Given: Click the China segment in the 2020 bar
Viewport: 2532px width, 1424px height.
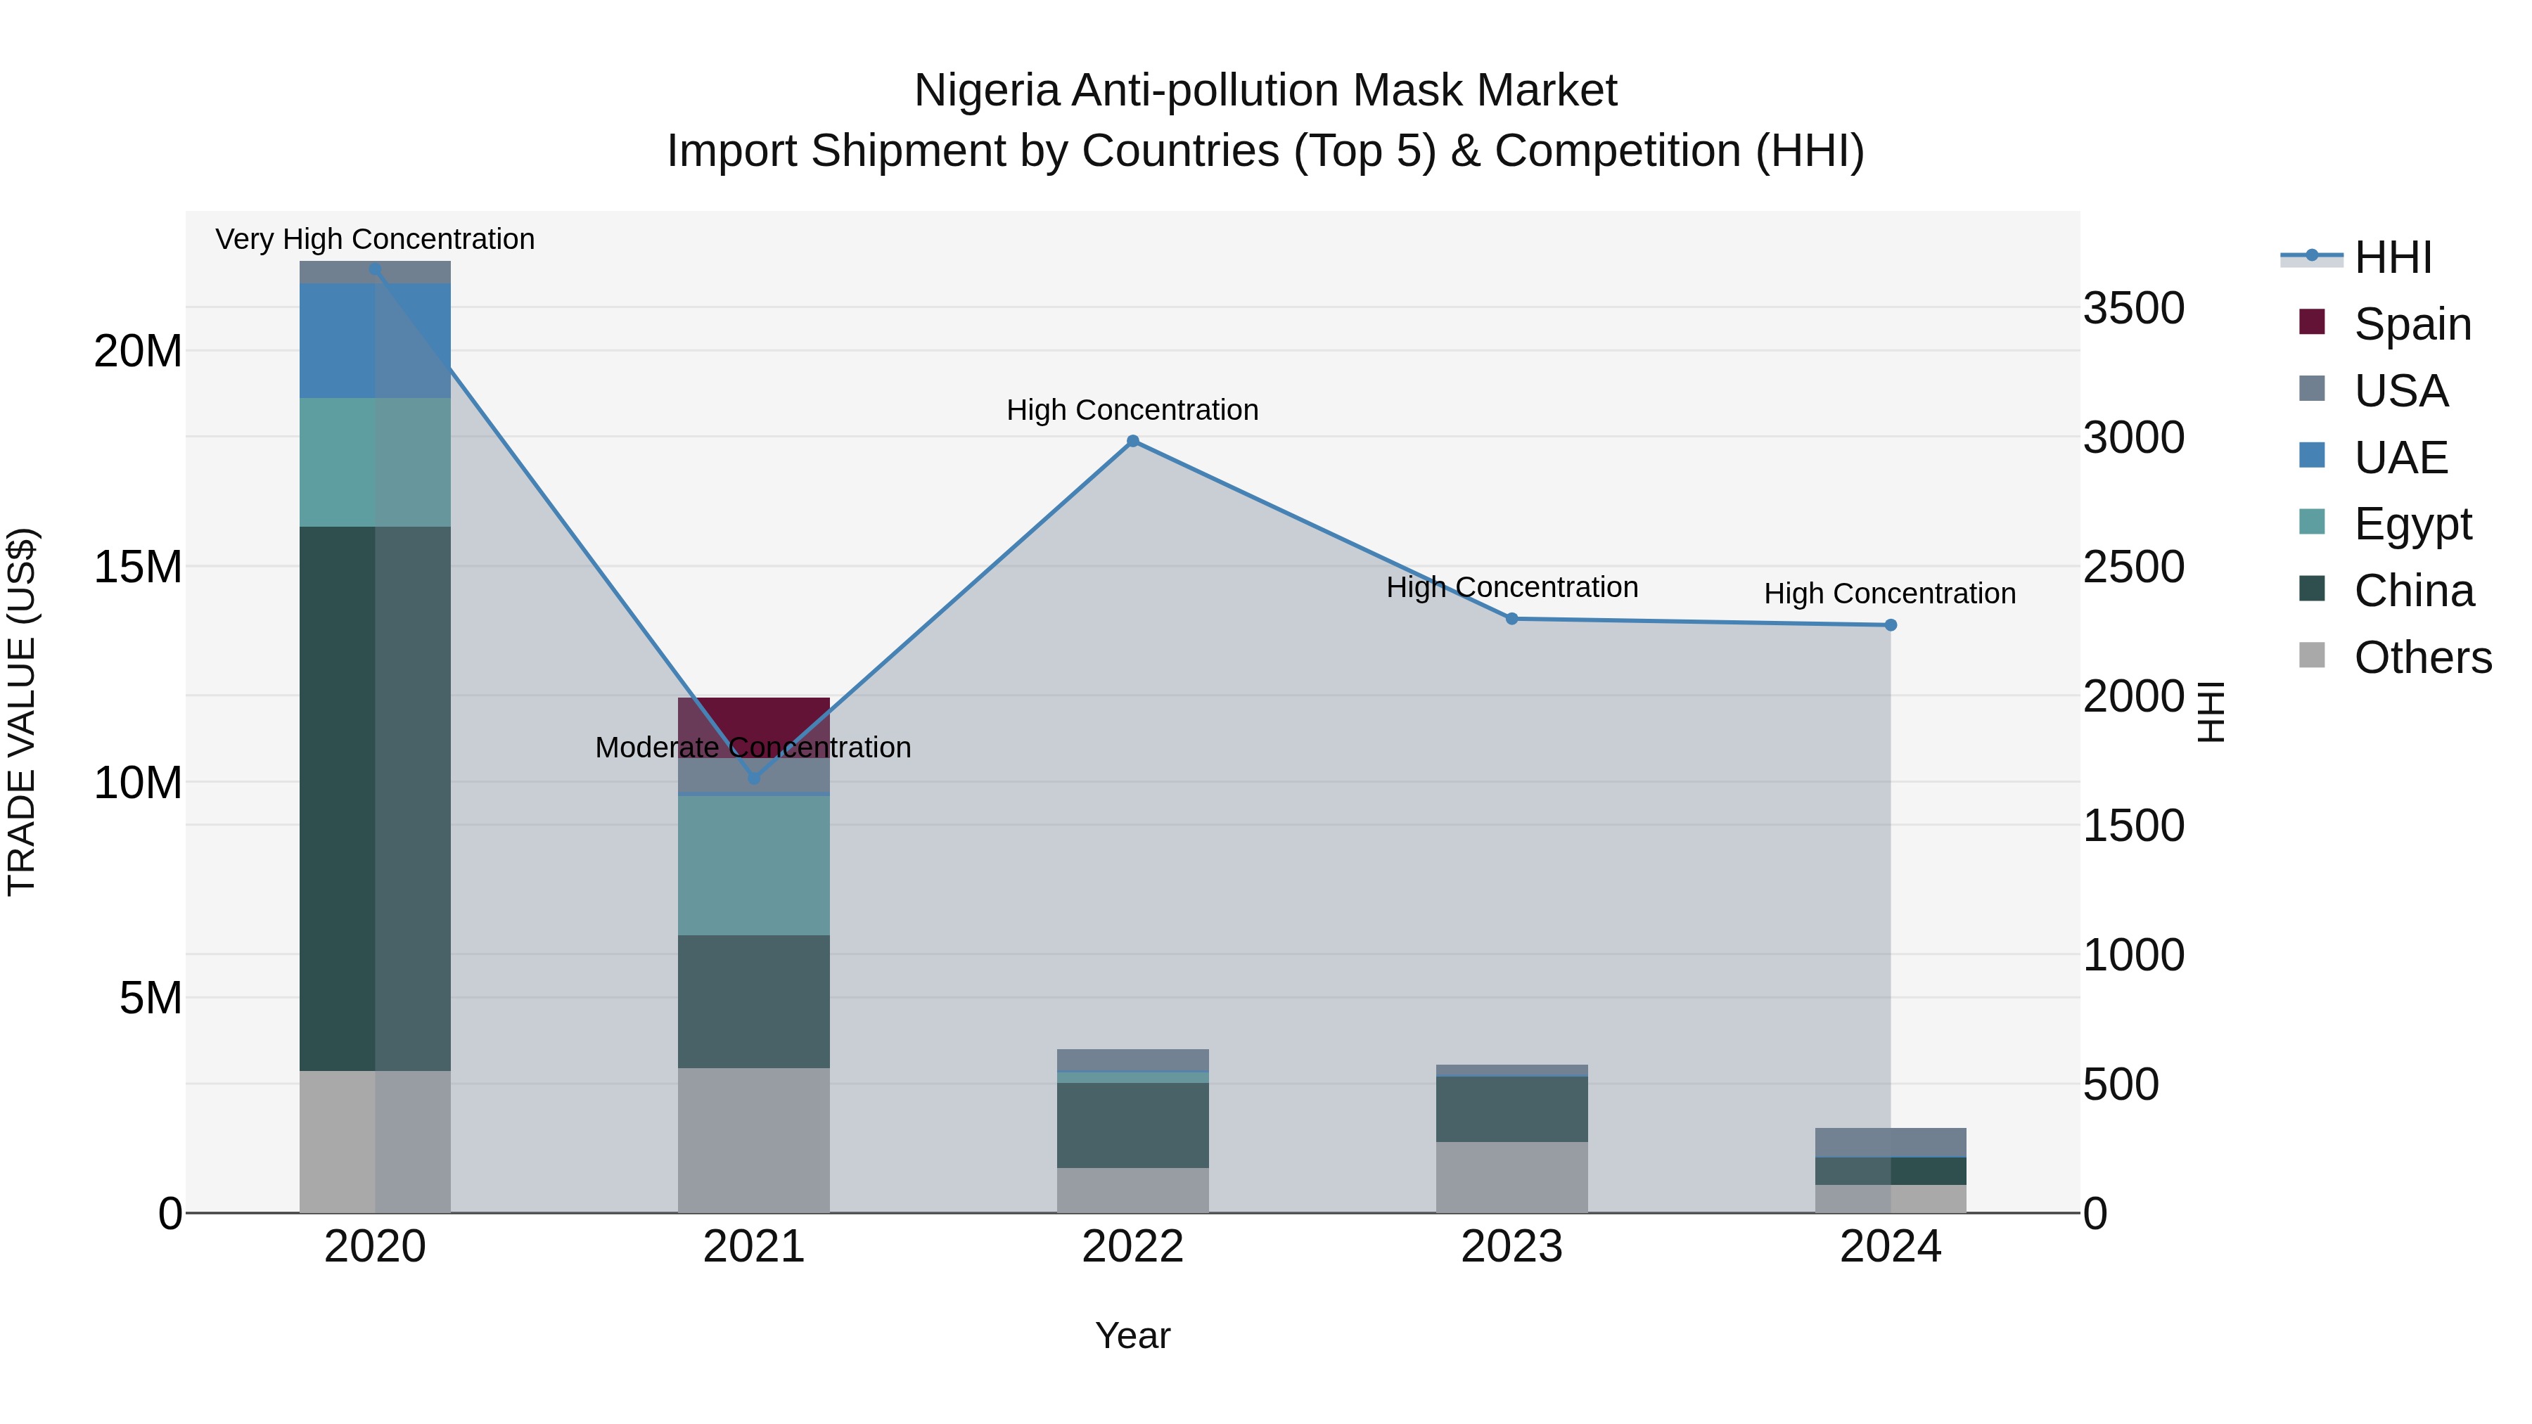Looking at the screenshot, I should point(374,798).
